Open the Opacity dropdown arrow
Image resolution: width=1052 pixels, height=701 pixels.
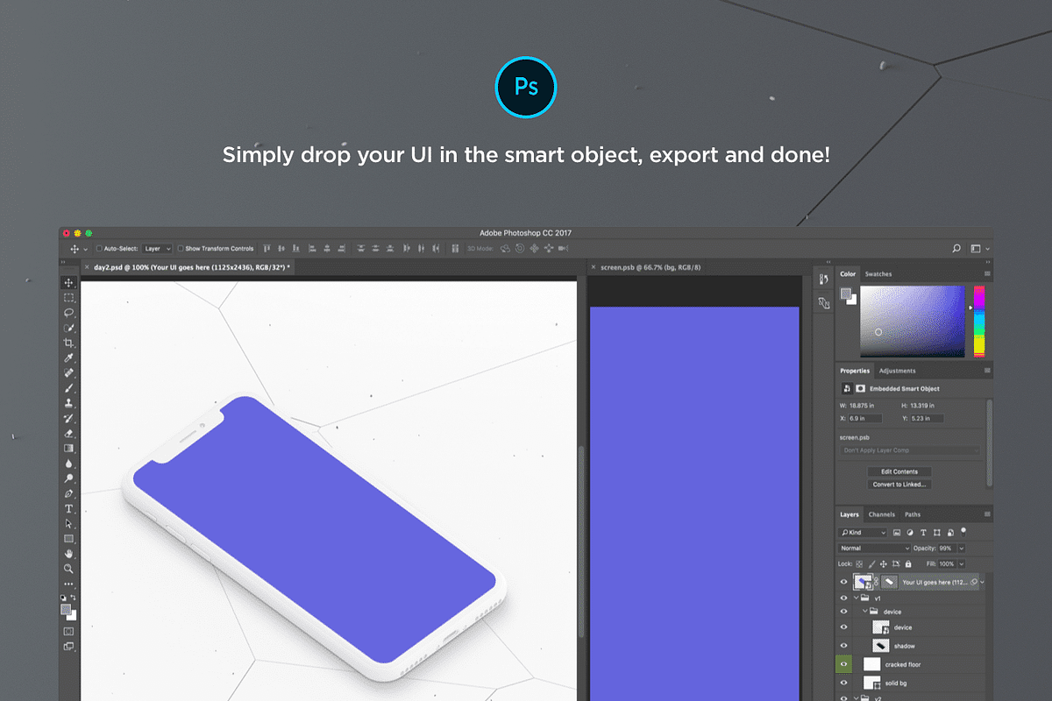(x=962, y=549)
